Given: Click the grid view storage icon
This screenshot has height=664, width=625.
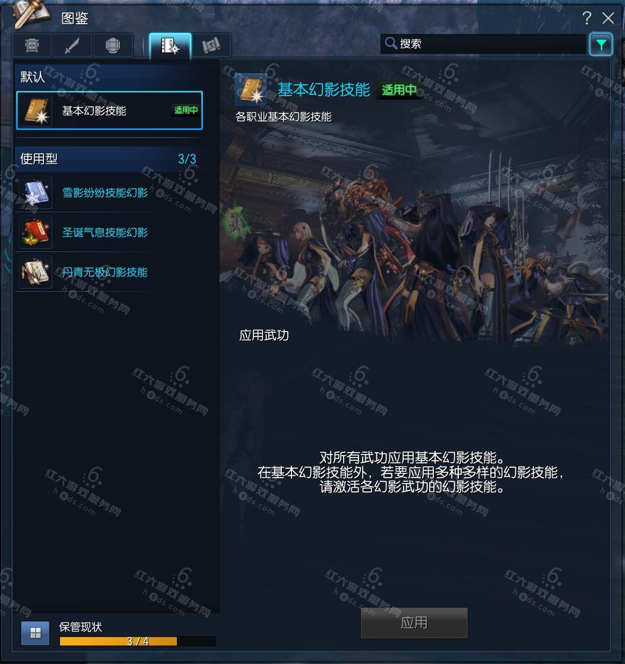Looking at the screenshot, I should pos(36,633).
